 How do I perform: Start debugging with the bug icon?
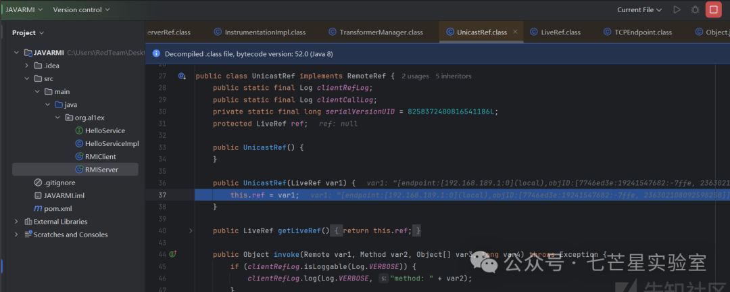pos(695,9)
